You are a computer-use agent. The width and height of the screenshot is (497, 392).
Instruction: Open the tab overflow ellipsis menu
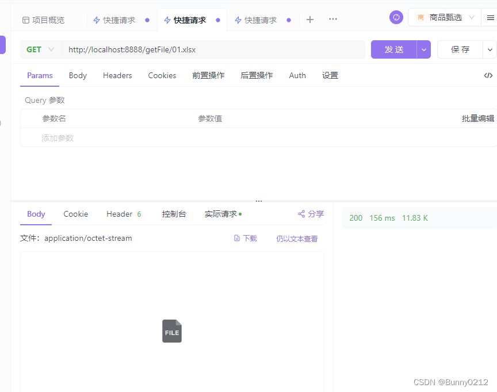[333, 19]
